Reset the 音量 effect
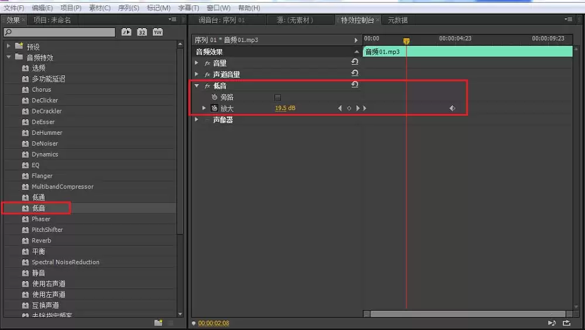 point(355,62)
